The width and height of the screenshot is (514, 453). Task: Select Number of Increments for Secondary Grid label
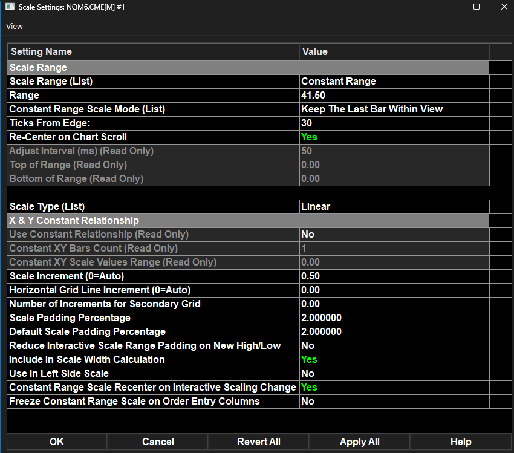click(105, 304)
